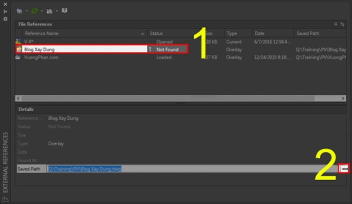The height and width of the screenshot is (204, 352).
Task: Click the browse button beside Saved Path
Action: coord(344,168)
